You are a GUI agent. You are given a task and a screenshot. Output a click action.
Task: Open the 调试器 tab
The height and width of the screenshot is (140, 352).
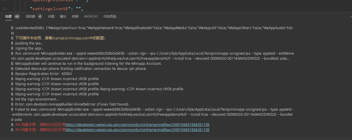point(30,16)
